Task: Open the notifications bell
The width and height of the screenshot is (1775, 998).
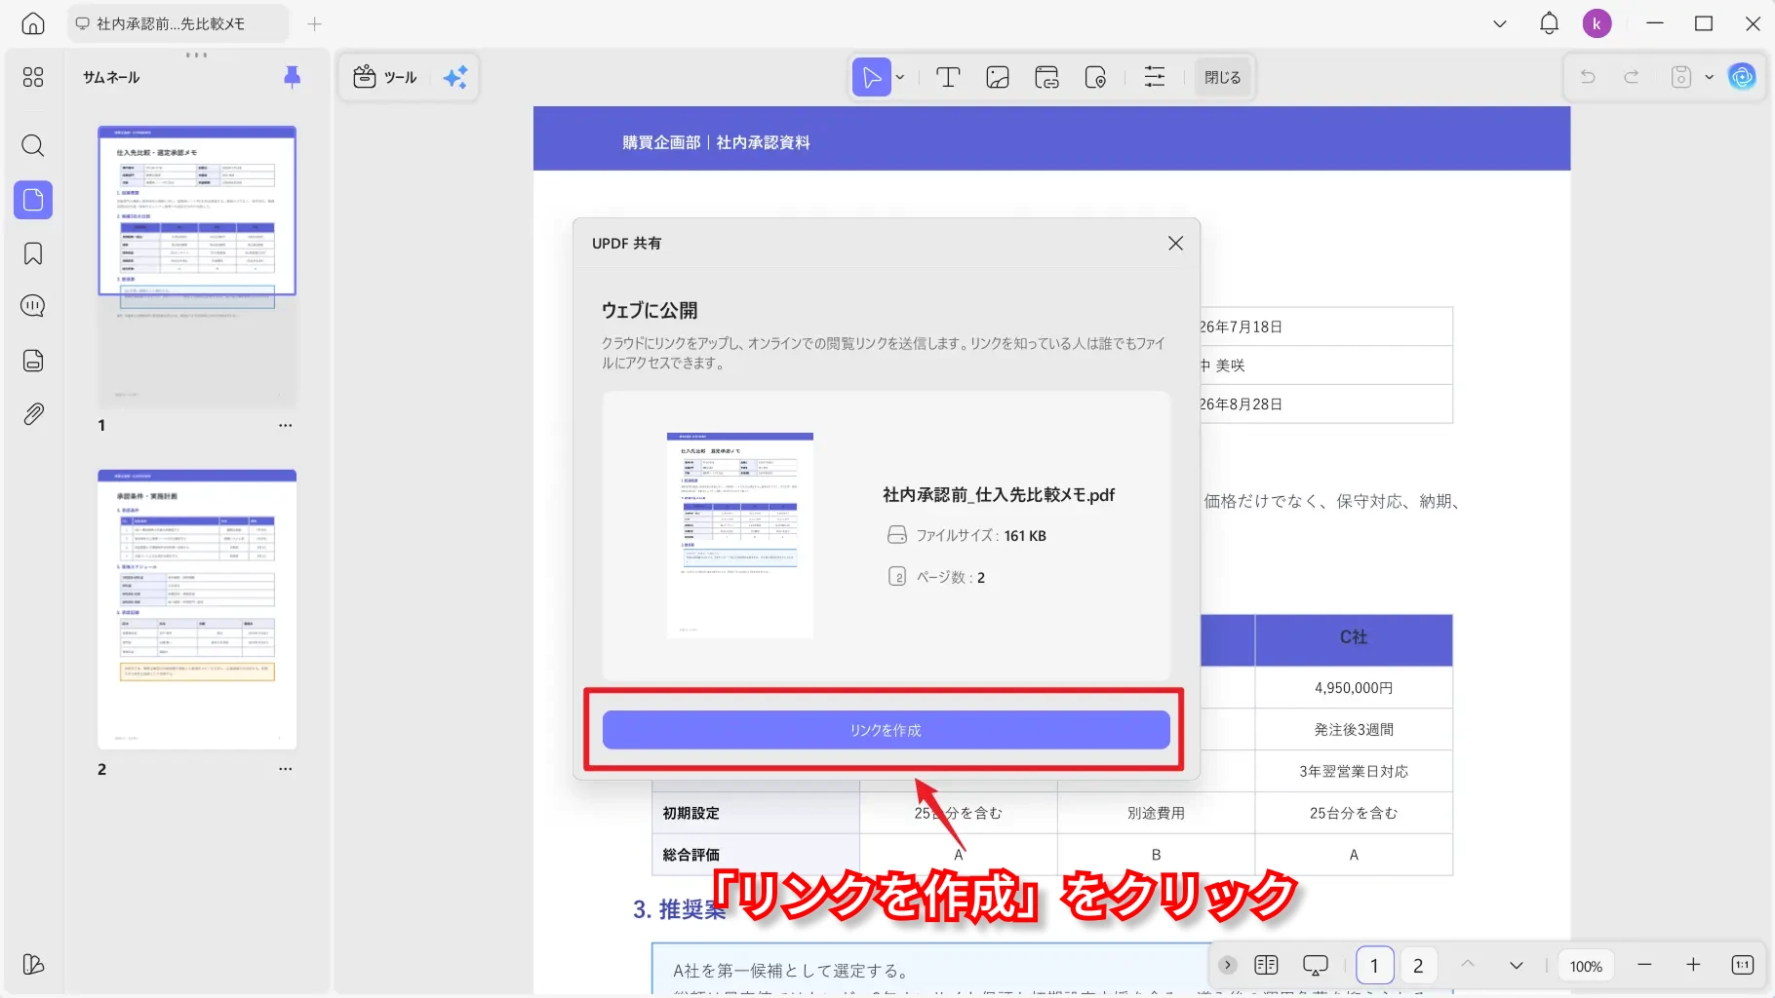Action: [x=1549, y=23]
